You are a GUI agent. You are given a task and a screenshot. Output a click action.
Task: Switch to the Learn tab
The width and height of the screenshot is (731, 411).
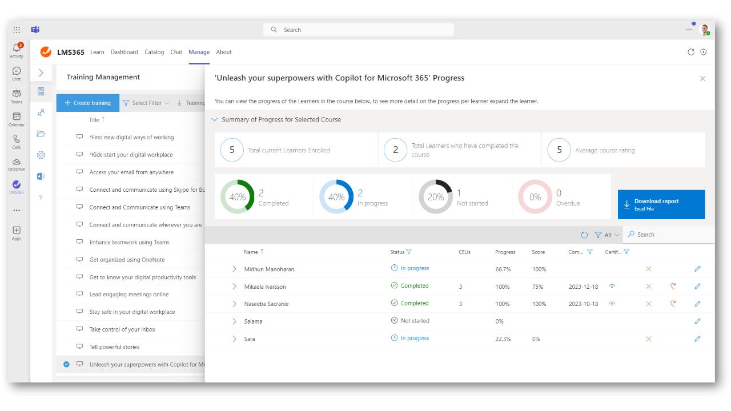tap(97, 52)
